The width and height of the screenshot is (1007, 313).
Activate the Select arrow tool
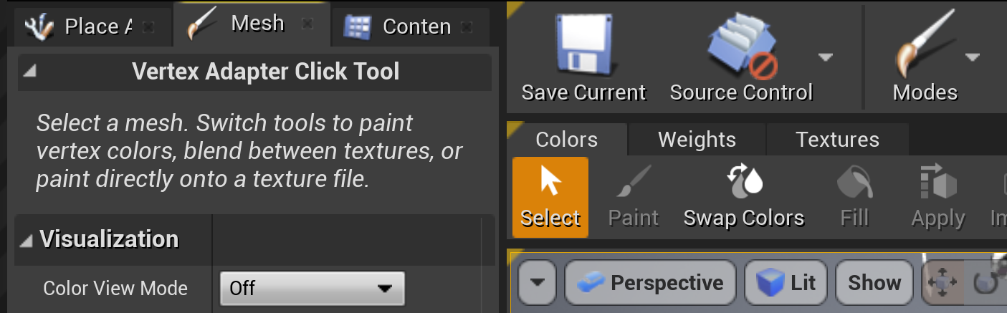tap(550, 197)
